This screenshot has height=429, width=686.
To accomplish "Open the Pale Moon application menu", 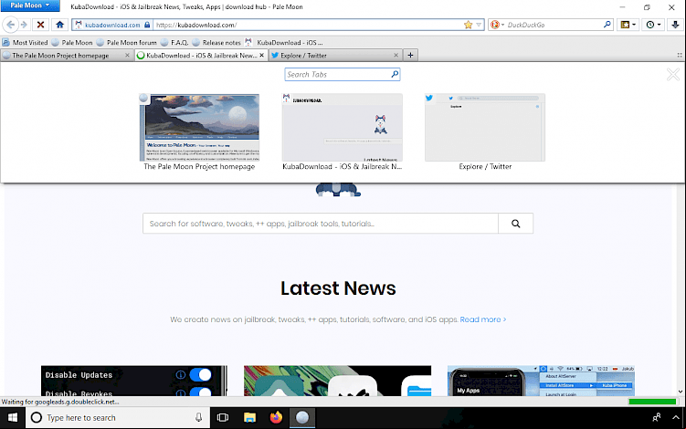I will point(30,5).
